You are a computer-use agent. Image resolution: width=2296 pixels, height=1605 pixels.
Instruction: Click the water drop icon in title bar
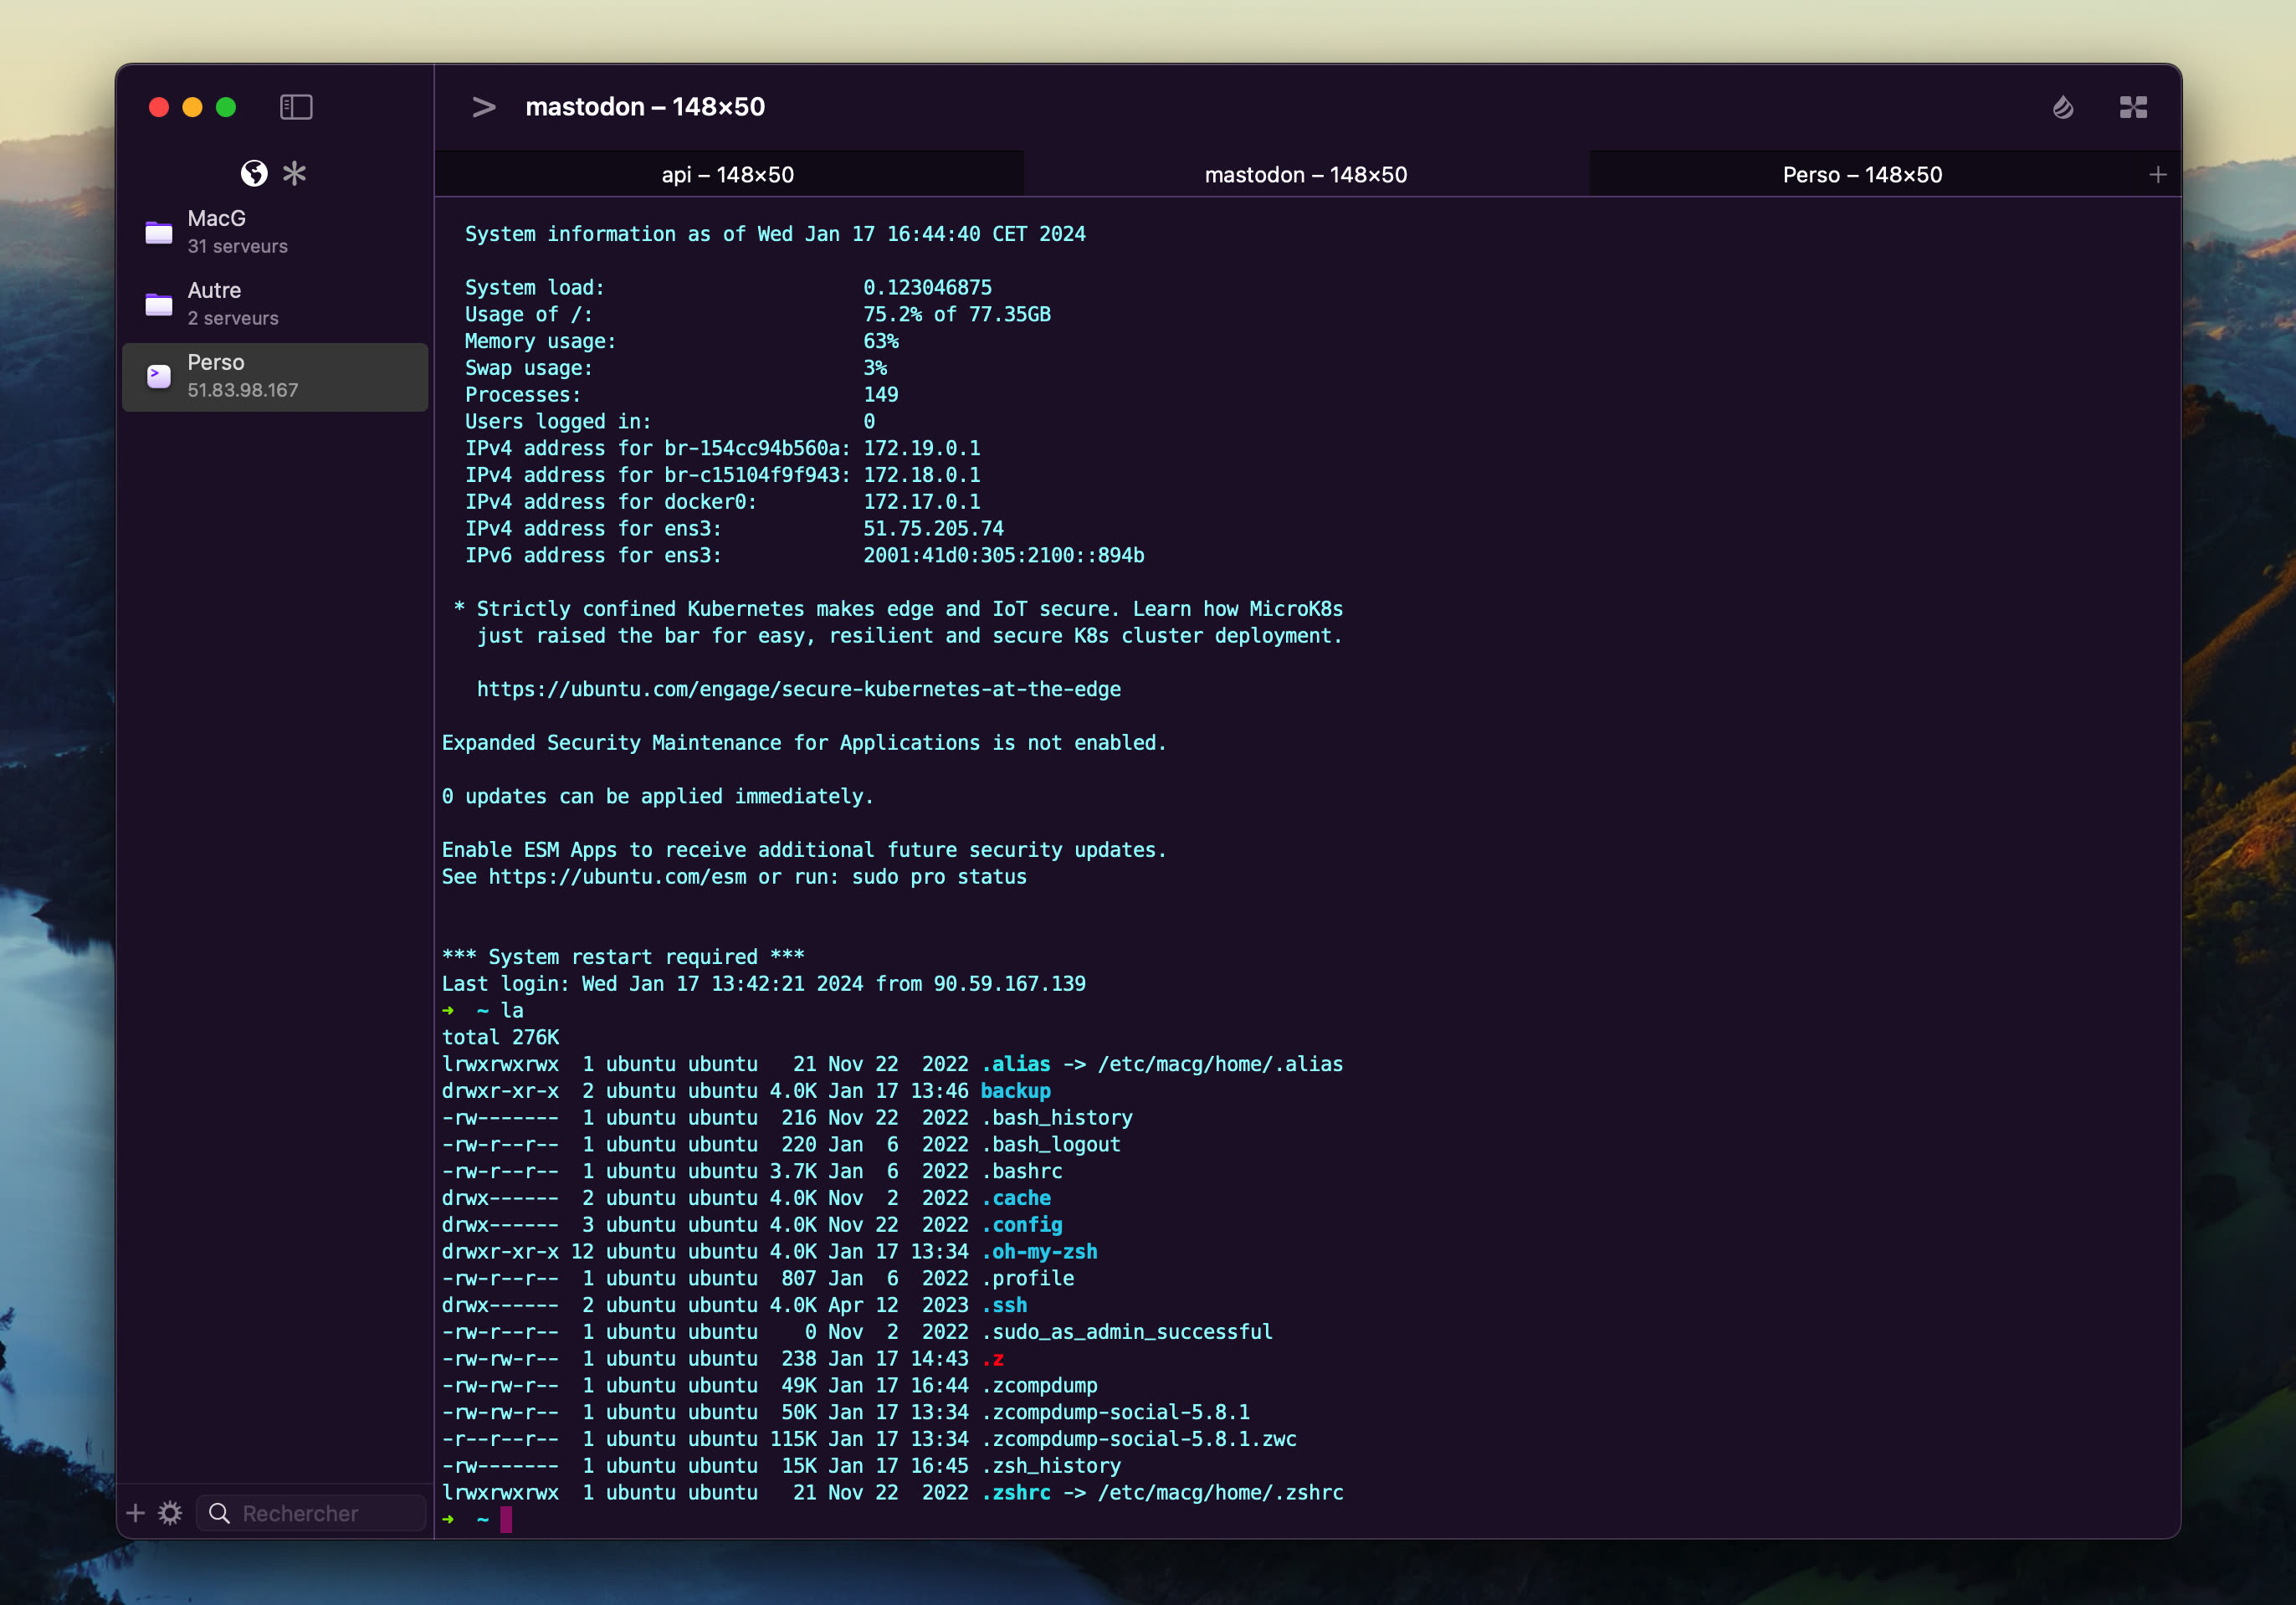(2062, 108)
